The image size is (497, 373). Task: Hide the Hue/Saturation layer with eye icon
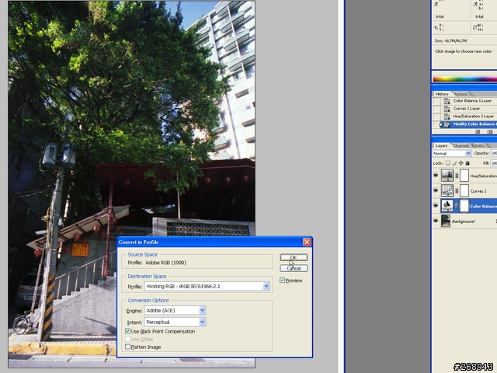pyautogui.click(x=436, y=176)
